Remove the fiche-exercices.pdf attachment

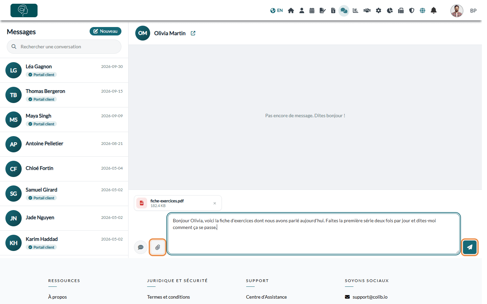[x=215, y=203]
